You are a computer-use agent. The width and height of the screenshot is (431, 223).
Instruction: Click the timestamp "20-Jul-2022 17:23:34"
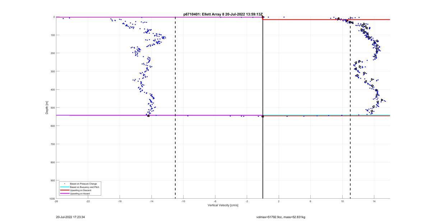click(x=70, y=217)
